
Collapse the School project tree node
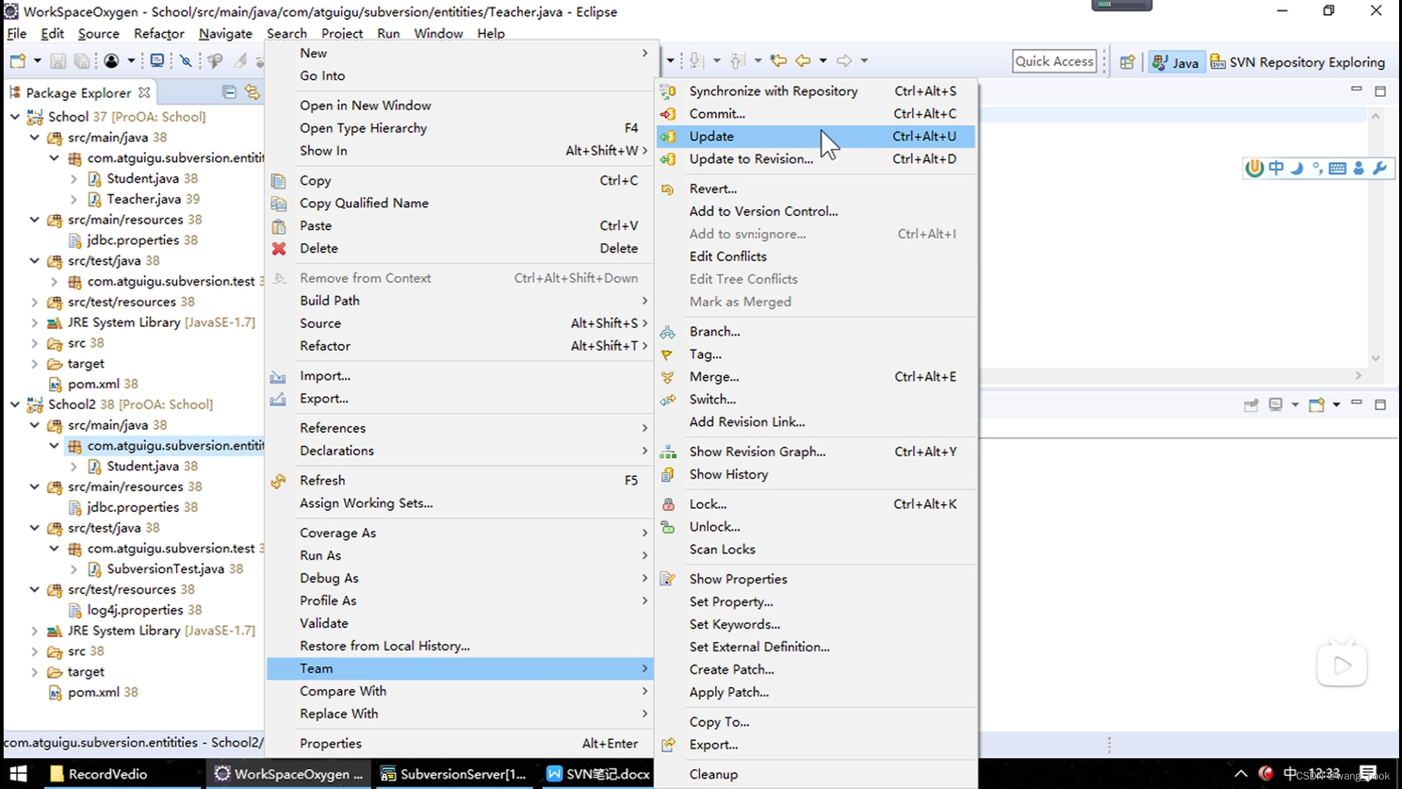click(15, 117)
